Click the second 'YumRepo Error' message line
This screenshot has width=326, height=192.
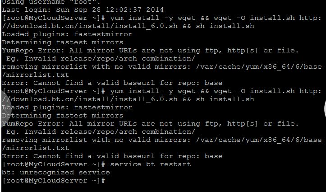150,124
